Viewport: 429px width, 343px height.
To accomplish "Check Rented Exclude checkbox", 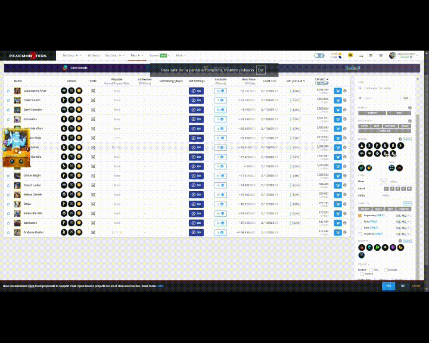I will (x=386, y=270).
